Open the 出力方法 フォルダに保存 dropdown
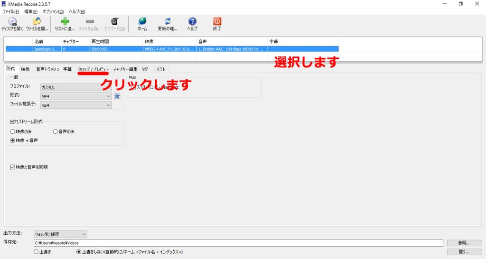The image size is (486, 259). tap(60, 234)
